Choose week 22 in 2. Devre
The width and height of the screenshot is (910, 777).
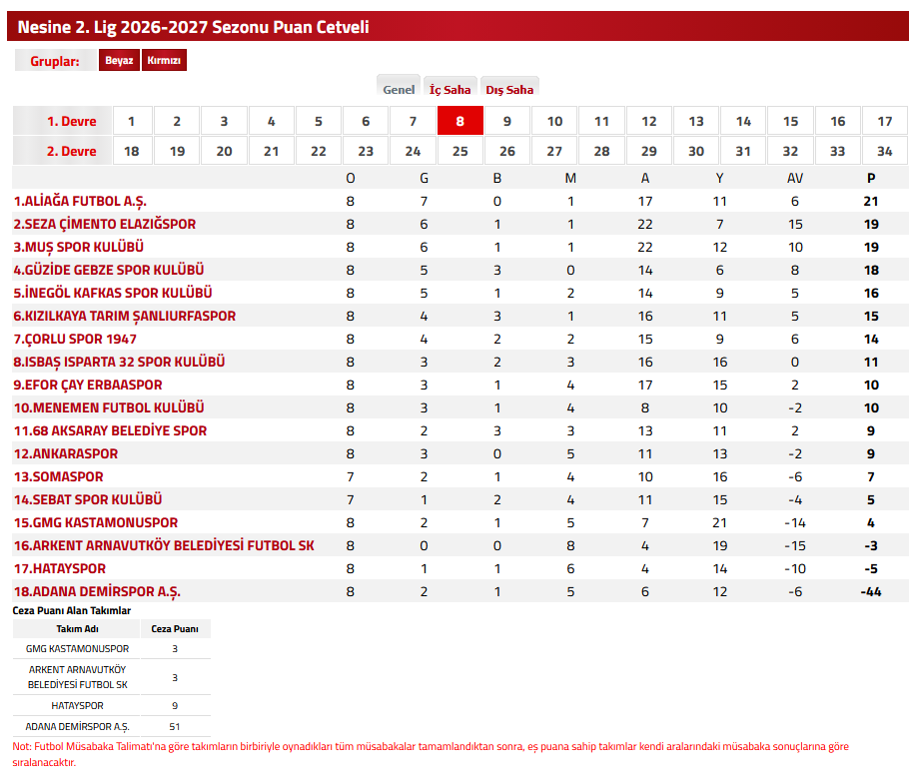coord(319,151)
